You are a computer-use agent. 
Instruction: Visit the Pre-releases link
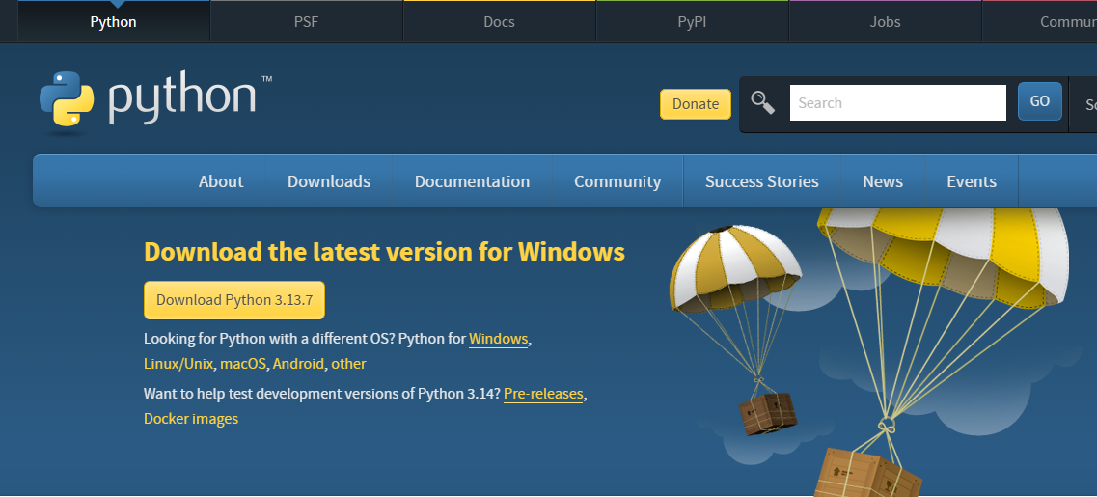pyautogui.click(x=542, y=394)
